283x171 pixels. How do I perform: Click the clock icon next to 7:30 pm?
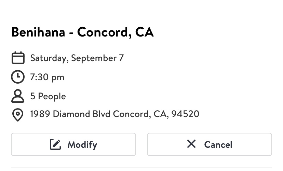coord(18,77)
